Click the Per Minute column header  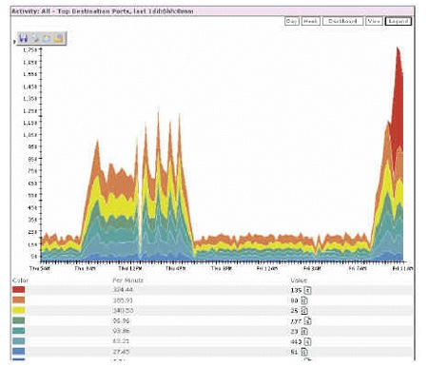coord(128,280)
